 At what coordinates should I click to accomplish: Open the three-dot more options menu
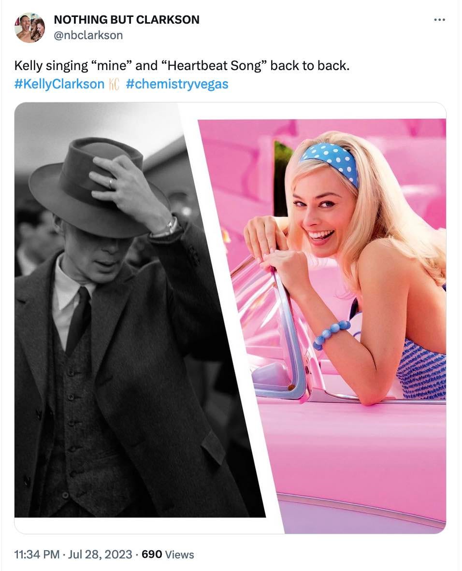pos(439,20)
